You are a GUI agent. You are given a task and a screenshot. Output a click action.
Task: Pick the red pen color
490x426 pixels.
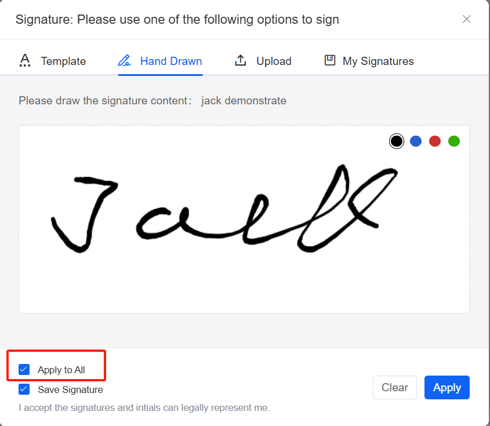(435, 141)
